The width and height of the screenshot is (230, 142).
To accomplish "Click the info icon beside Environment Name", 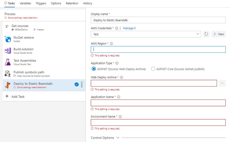I will coord(120,117).
